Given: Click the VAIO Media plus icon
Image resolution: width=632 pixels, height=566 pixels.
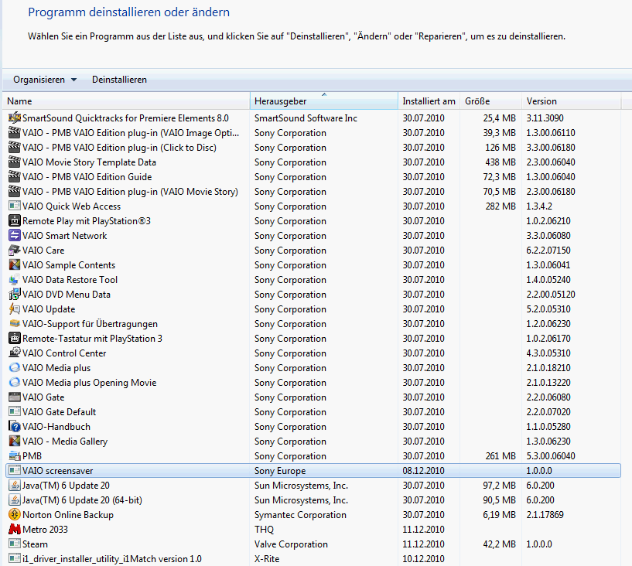Looking at the screenshot, I should [x=15, y=368].
